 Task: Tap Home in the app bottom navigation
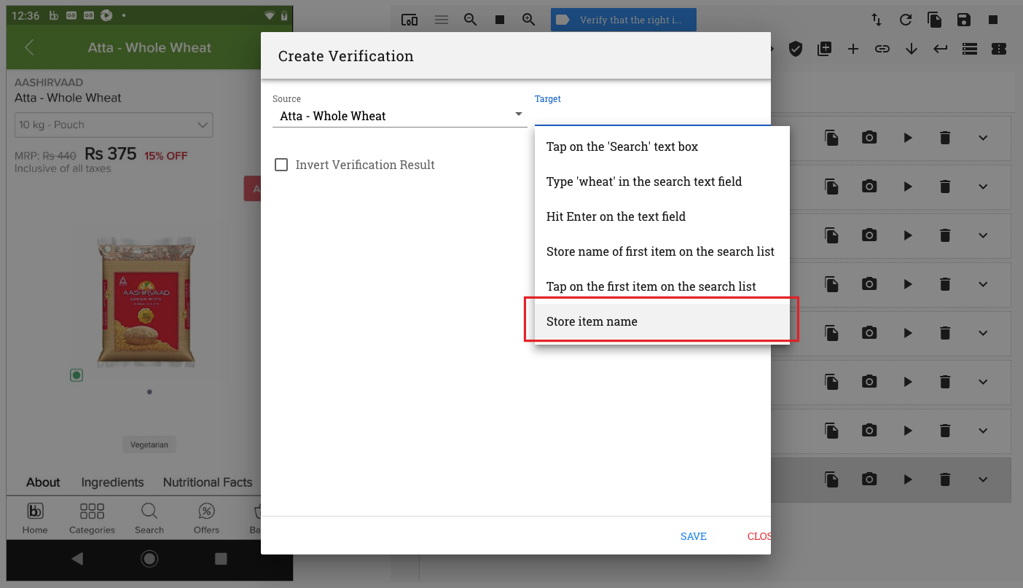35,518
